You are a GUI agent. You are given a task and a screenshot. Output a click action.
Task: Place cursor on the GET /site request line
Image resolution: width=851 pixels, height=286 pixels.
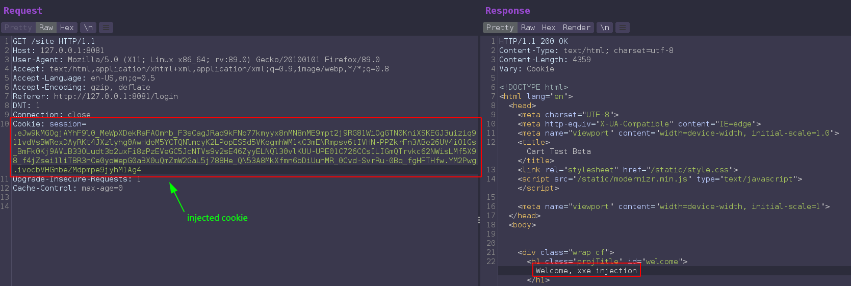[54, 41]
